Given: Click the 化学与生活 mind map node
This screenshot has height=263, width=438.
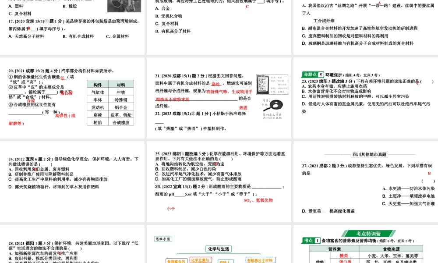Looking at the screenshot, I should [218, 249].
